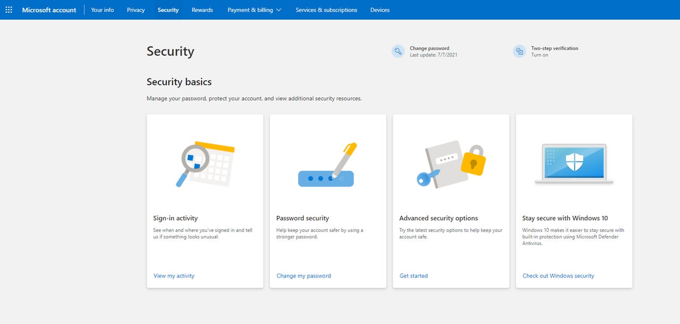The width and height of the screenshot is (680, 324).
Task: Open Check out Windows security link
Action: point(558,276)
